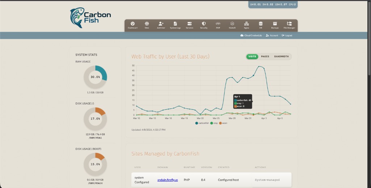The height and width of the screenshot is (188, 371).
Task: Switch chart to Pages
Action: coord(265,57)
